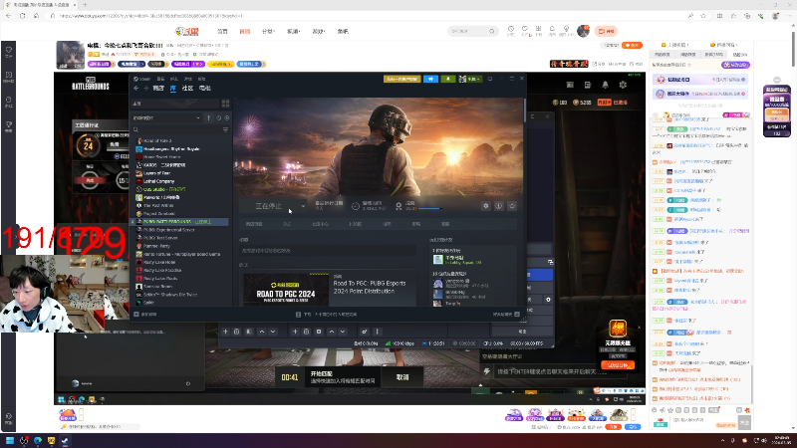Image resolution: width=797 pixels, height=448 pixels.
Task: Open Steam menu in menu bar
Action: point(142,79)
